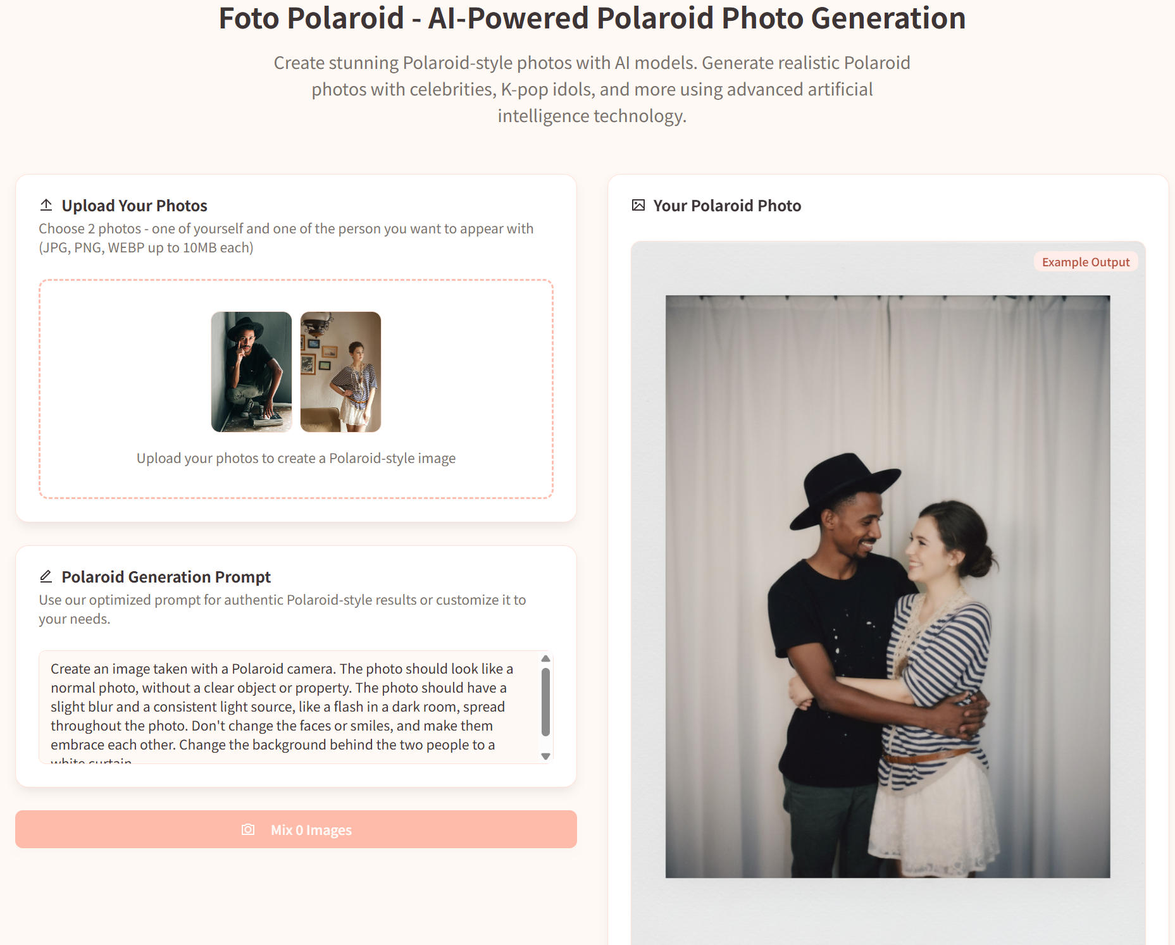Click the Example Output badge
The image size is (1175, 945).
pyautogui.click(x=1085, y=262)
